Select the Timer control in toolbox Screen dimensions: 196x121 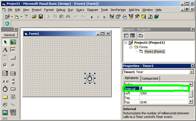point(5,89)
